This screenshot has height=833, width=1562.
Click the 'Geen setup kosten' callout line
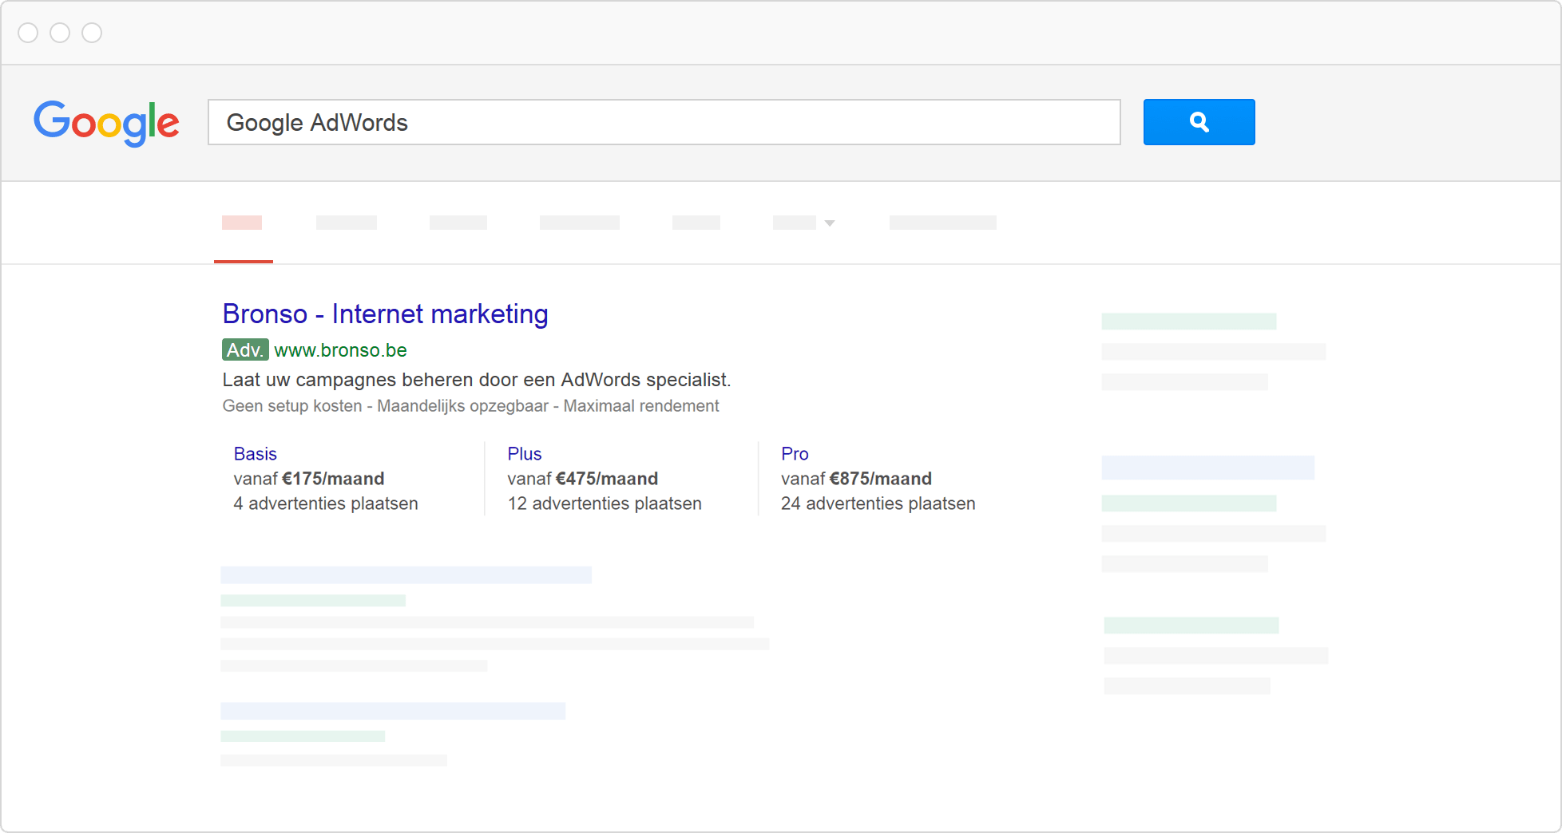471,406
